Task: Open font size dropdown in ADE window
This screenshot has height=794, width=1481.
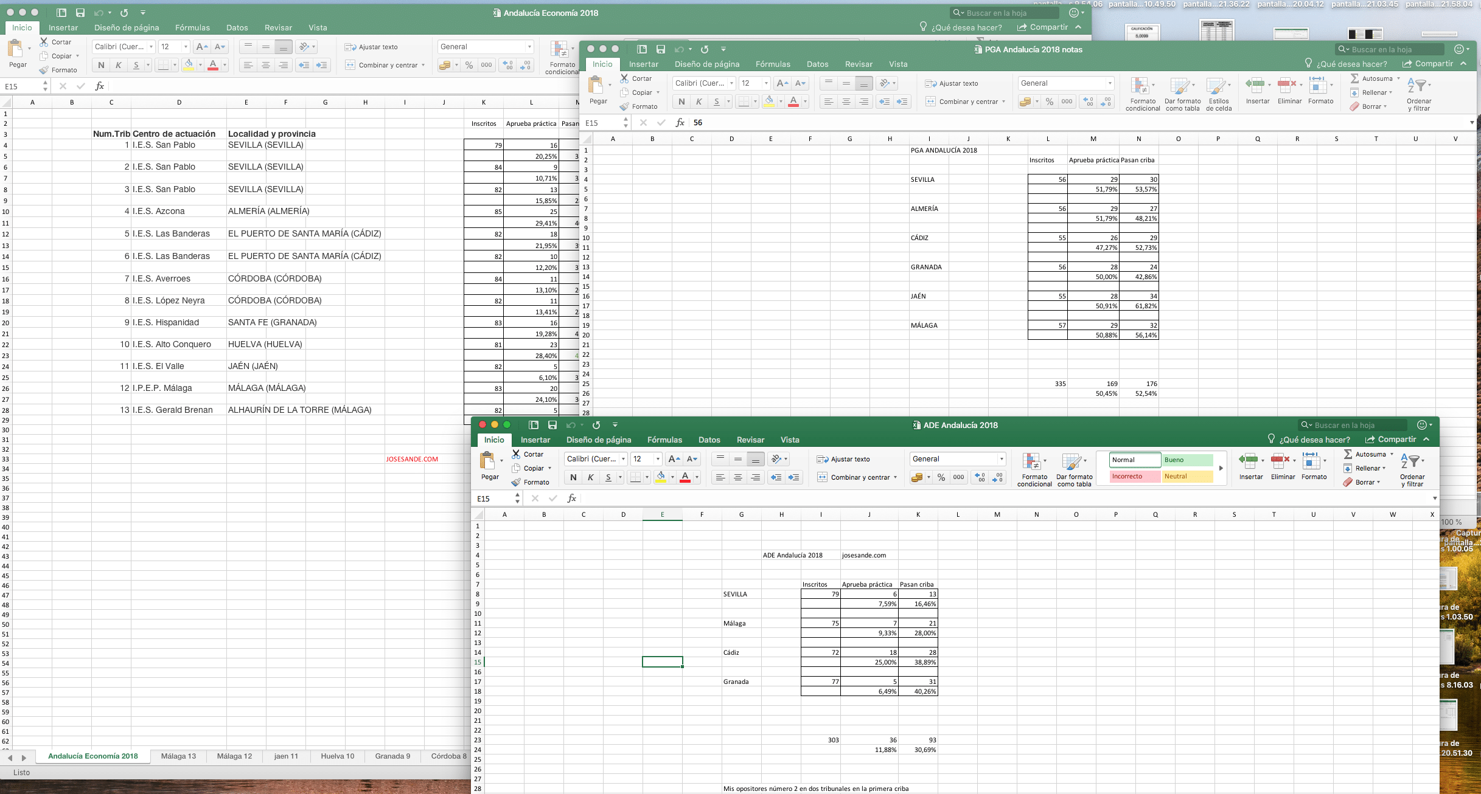Action: point(658,459)
